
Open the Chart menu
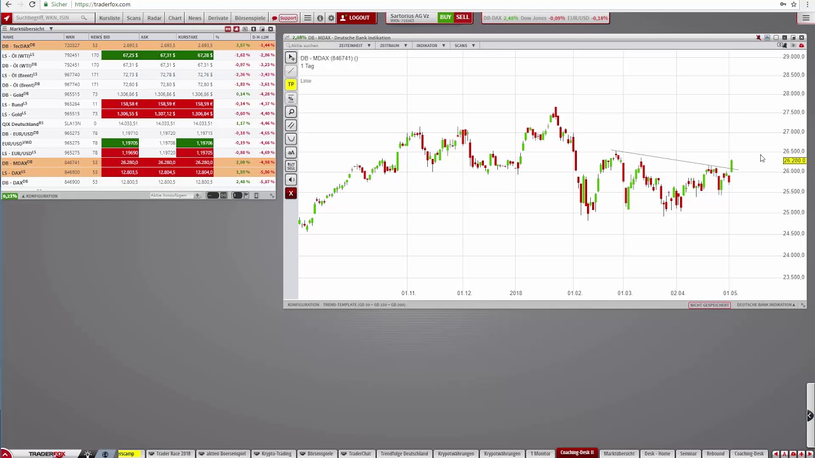[x=174, y=18]
